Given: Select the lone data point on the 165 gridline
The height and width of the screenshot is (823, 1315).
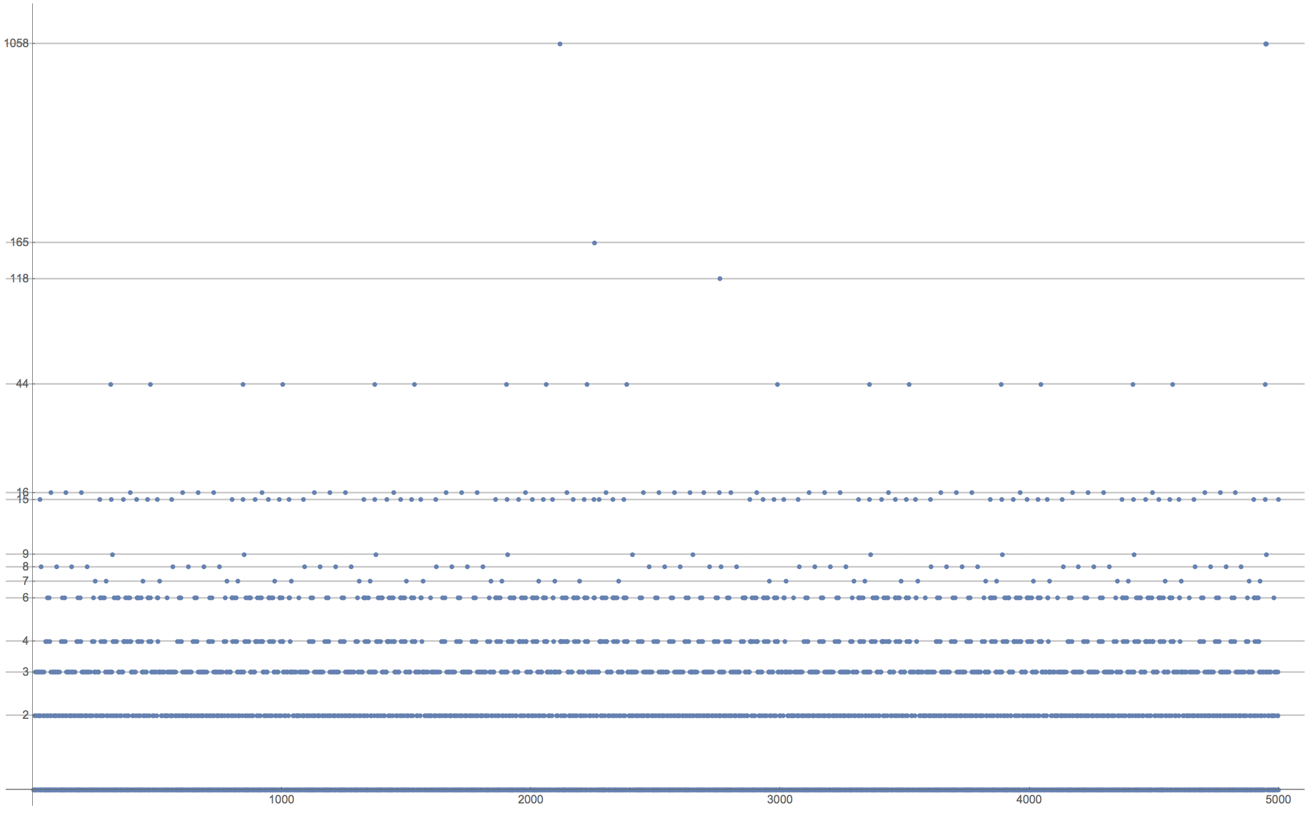Looking at the screenshot, I should 594,243.
